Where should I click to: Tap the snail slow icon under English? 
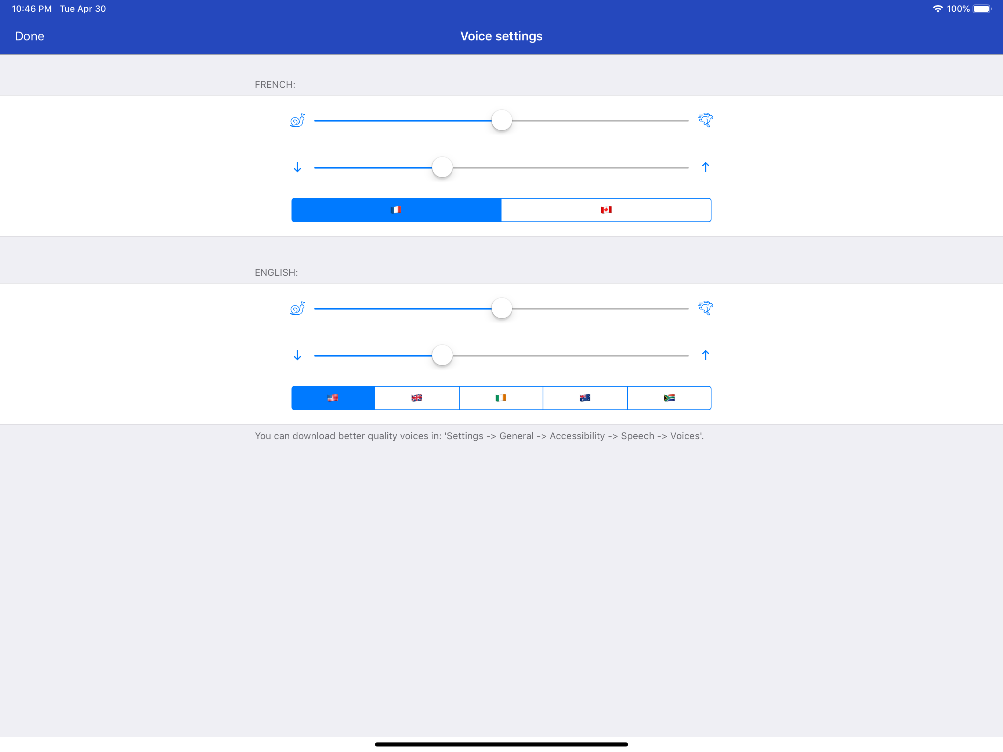click(297, 308)
